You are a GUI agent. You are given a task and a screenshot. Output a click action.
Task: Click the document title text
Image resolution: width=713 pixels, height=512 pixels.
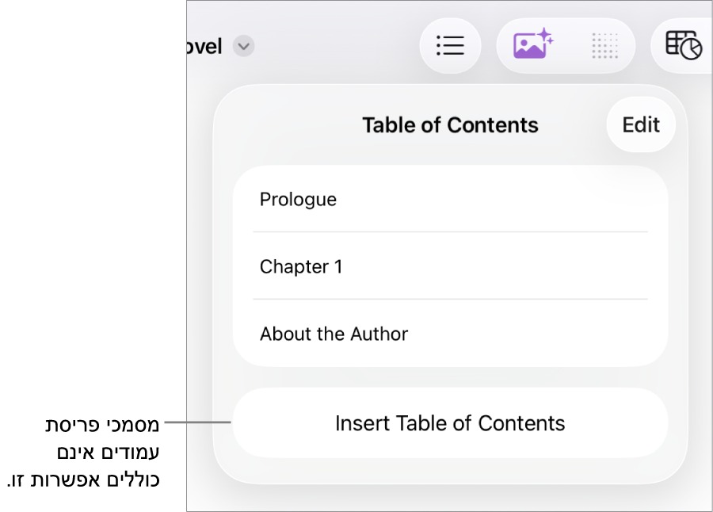tap(204, 47)
